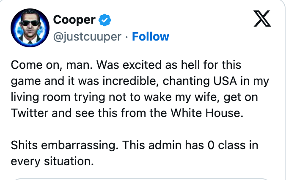Open the X logo link
286x180 pixels.
(262, 19)
